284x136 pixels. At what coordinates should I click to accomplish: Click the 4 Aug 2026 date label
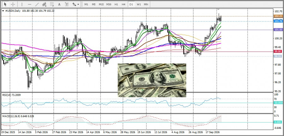(x=178, y=132)
